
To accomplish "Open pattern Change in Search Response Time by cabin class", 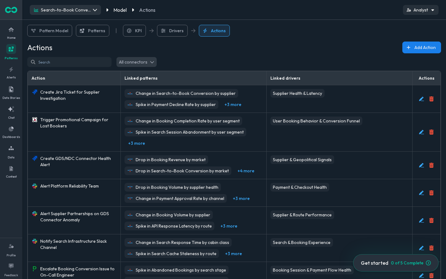I will (178, 242).
